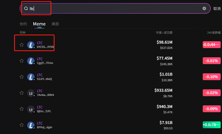Click the $10.38K volume value

point(167,80)
